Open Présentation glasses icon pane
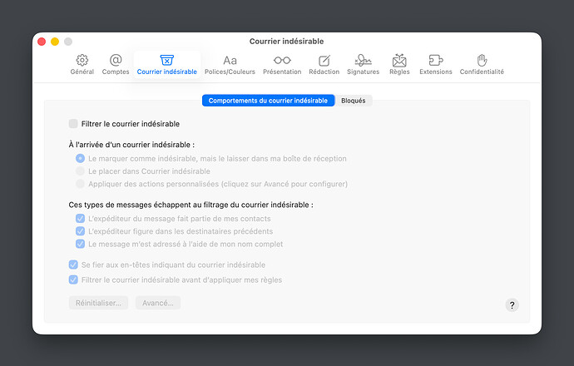The height and width of the screenshot is (366, 574). (282, 64)
